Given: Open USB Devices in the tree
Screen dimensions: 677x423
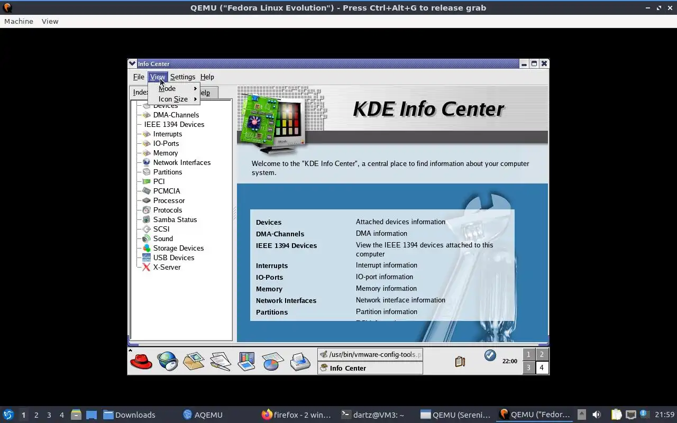Looking at the screenshot, I should pyautogui.click(x=173, y=258).
